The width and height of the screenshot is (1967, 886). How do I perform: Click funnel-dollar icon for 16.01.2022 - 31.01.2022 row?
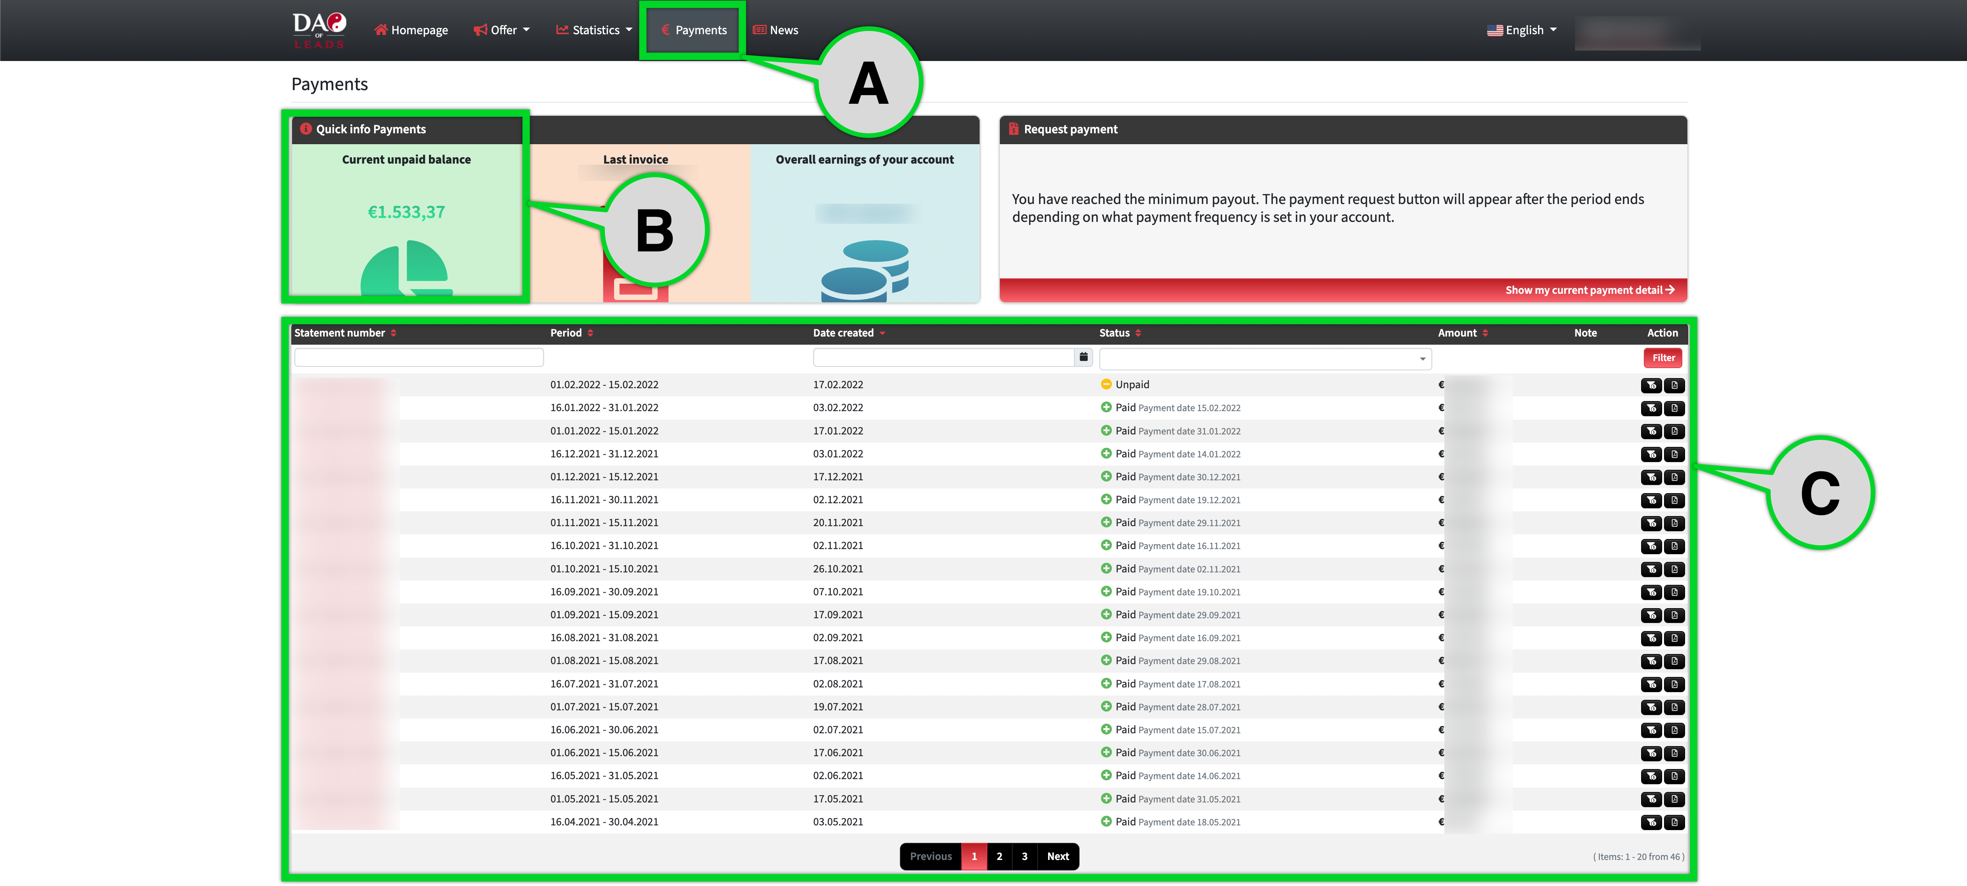tap(1651, 408)
